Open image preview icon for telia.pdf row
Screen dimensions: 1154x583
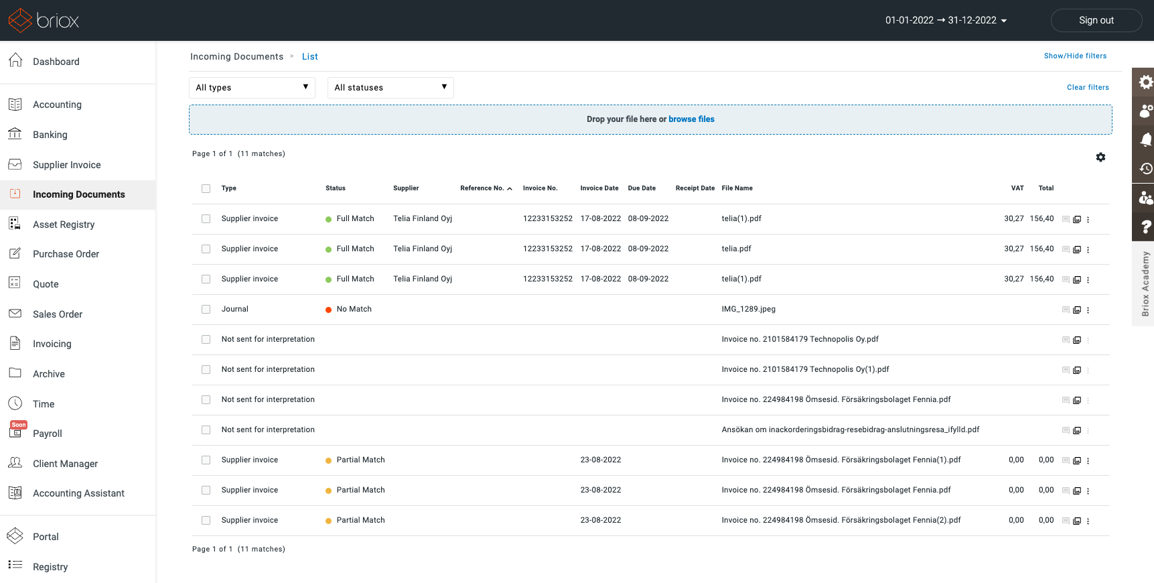pos(1077,249)
